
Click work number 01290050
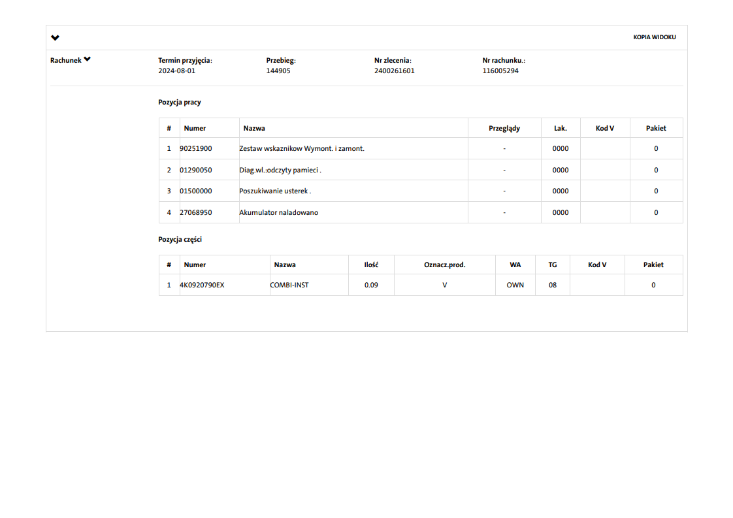[195, 170]
